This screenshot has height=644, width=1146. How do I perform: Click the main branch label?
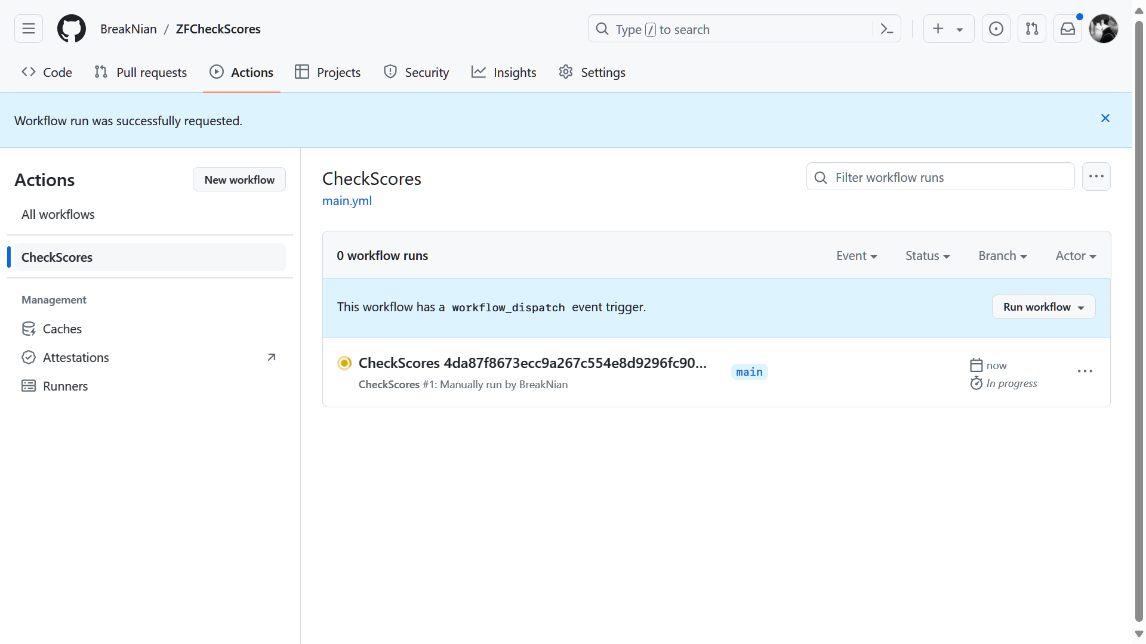(x=749, y=372)
